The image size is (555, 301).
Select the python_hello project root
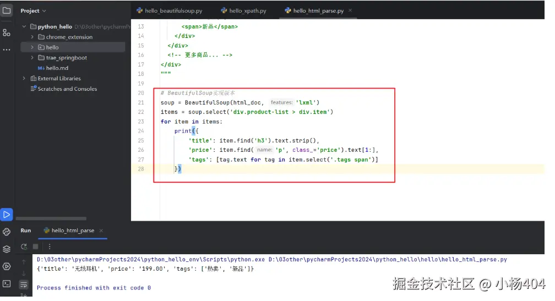(x=55, y=26)
